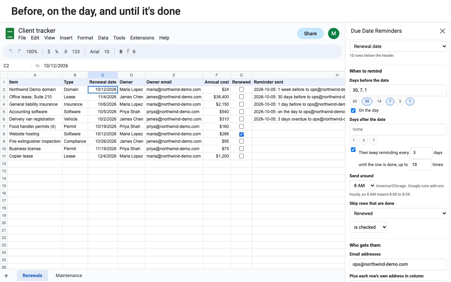Open the 100% zoom dropdown
Viewport: 451px width, 282px height.
tap(32, 51)
